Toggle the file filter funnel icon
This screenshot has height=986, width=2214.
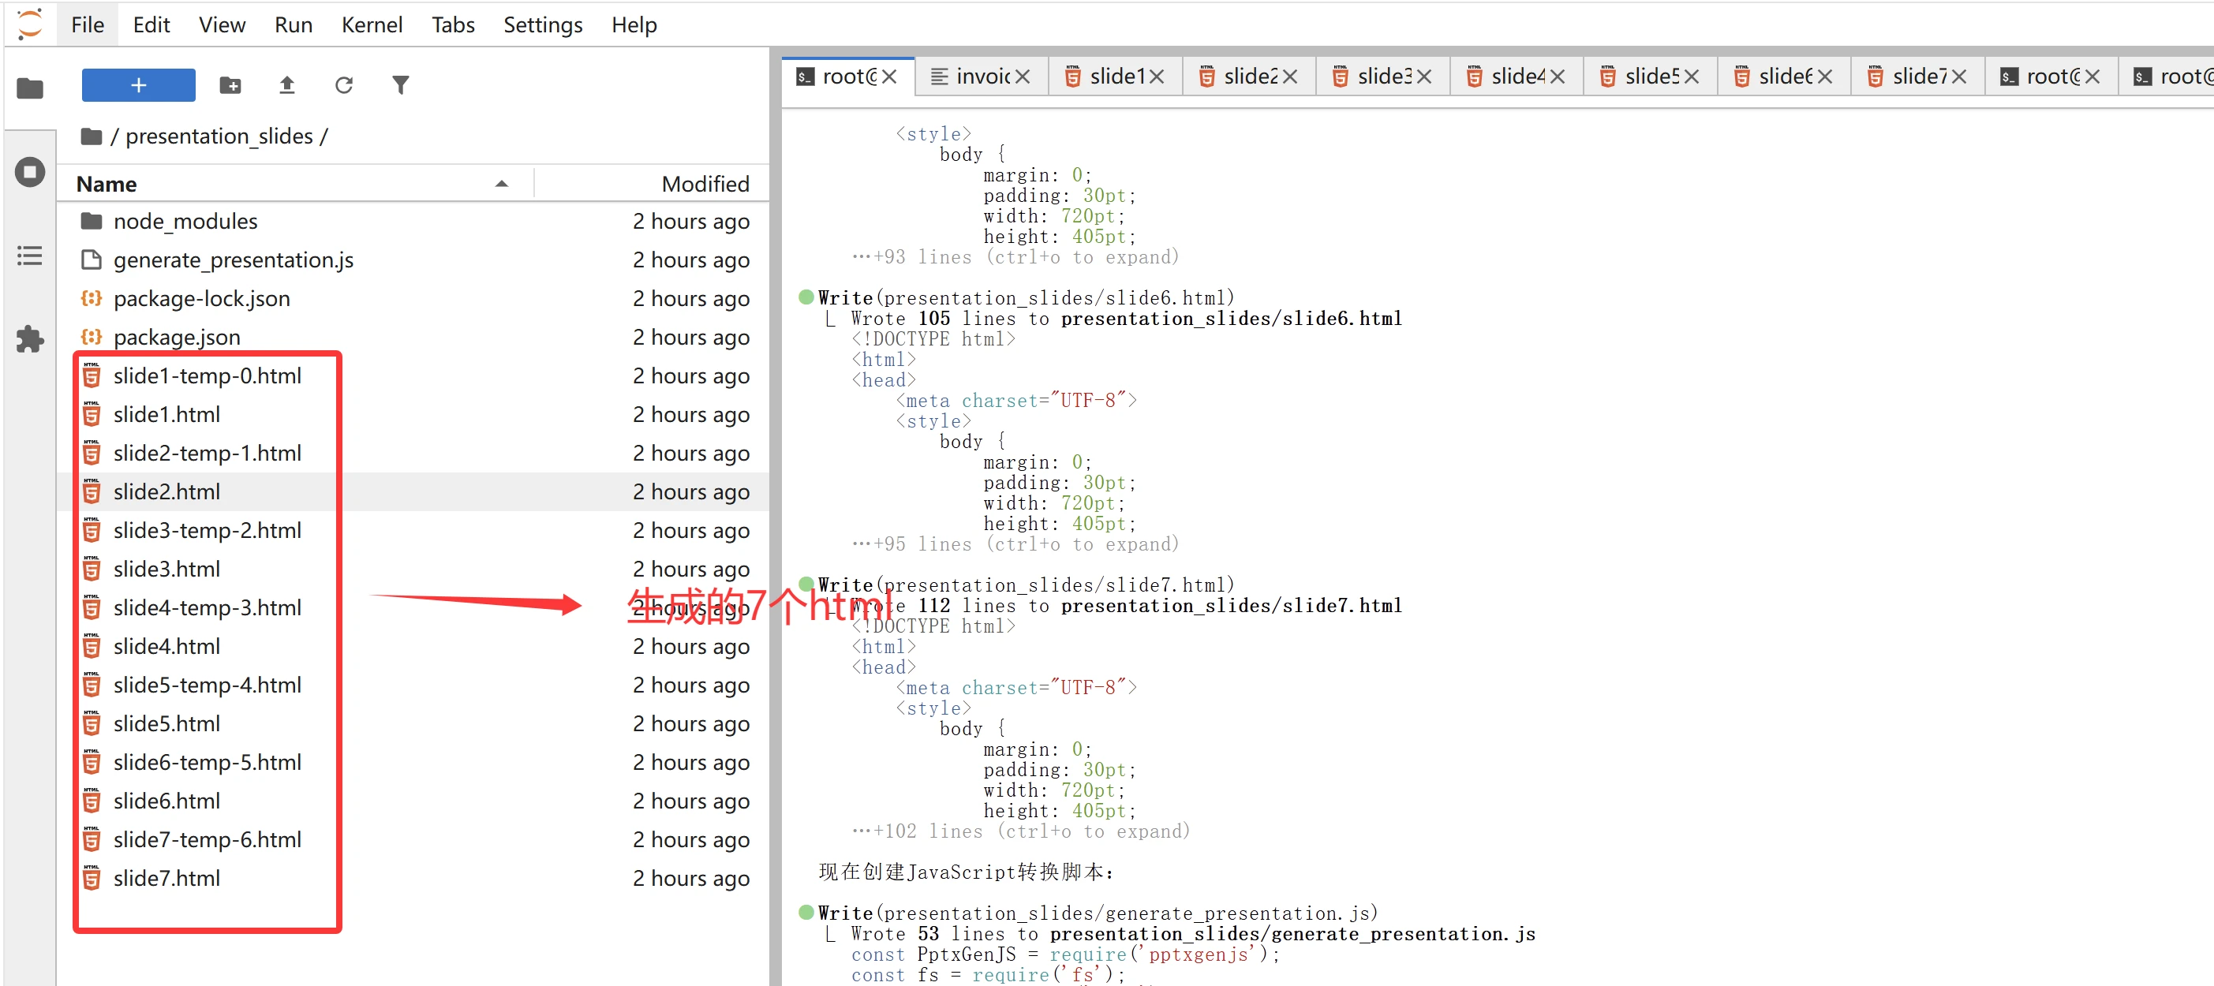click(401, 85)
